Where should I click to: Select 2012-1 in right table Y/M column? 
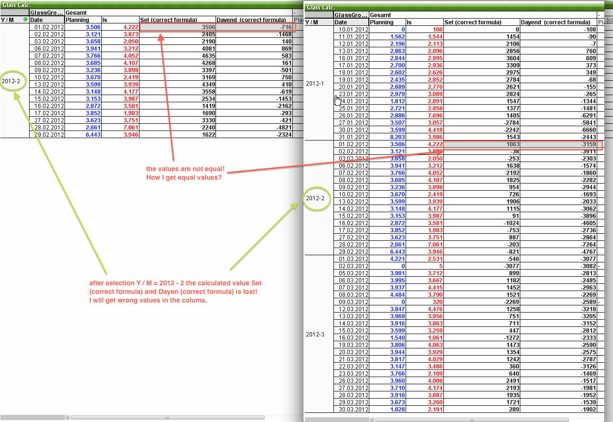pyautogui.click(x=315, y=83)
